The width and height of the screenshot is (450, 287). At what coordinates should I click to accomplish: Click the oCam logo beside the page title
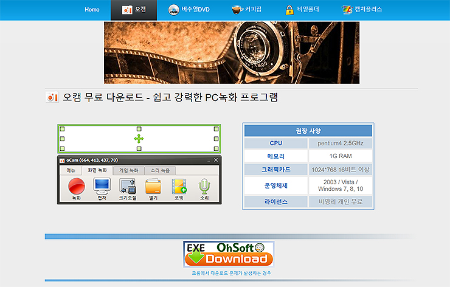(52, 97)
